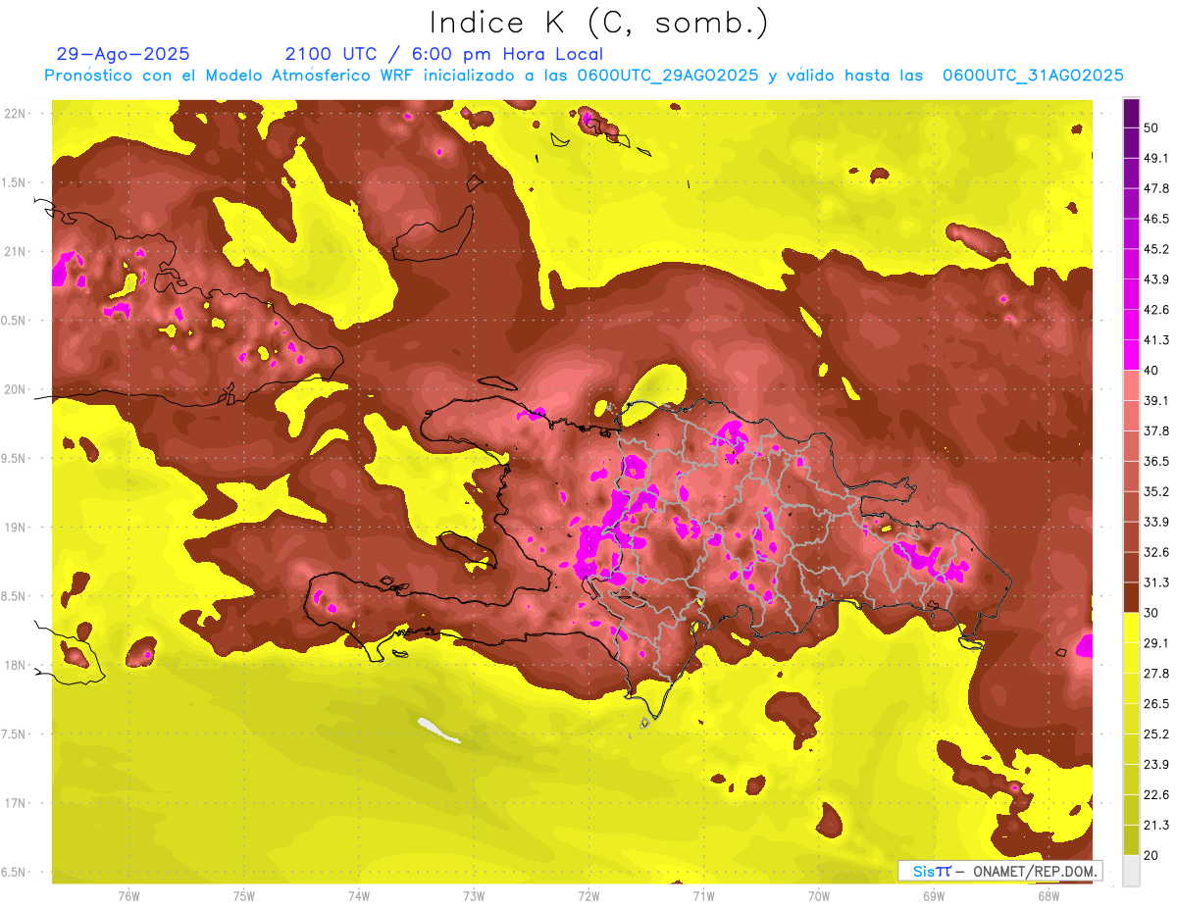Click the colorbar value '25.2'
The height and width of the screenshot is (909, 1177).
(1155, 734)
